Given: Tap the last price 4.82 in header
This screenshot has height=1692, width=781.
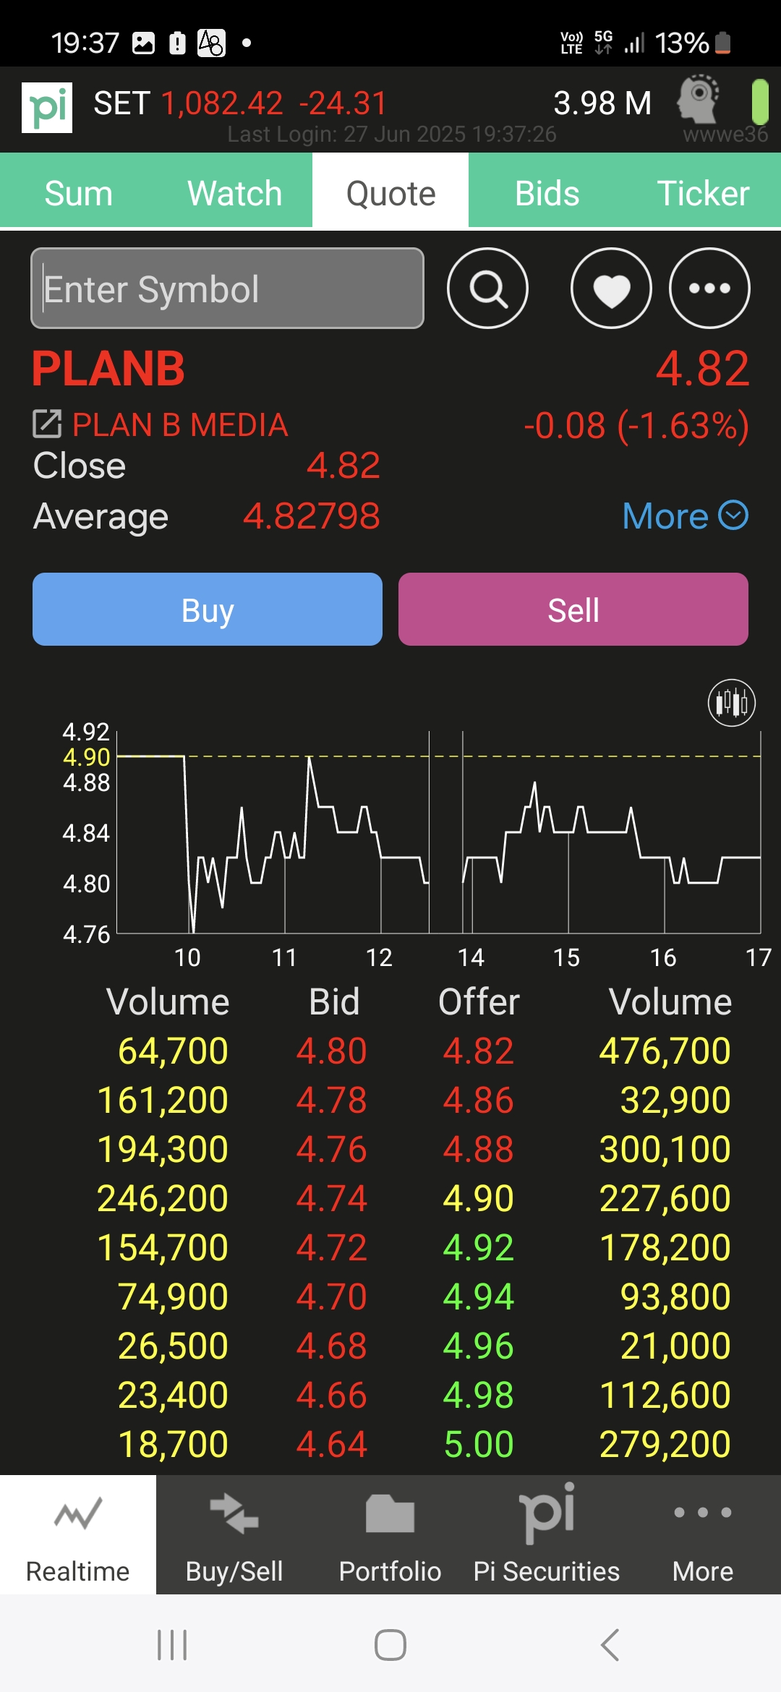Looking at the screenshot, I should click(703, 368).
